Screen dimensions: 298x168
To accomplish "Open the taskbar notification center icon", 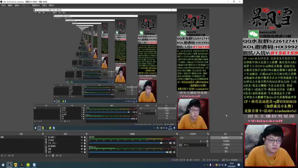I will (x=239, y=165).
